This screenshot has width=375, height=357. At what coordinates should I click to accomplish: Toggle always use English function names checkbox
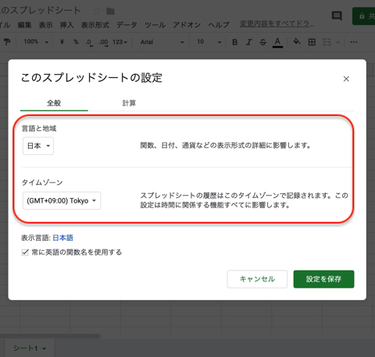[x=25, y=253]
